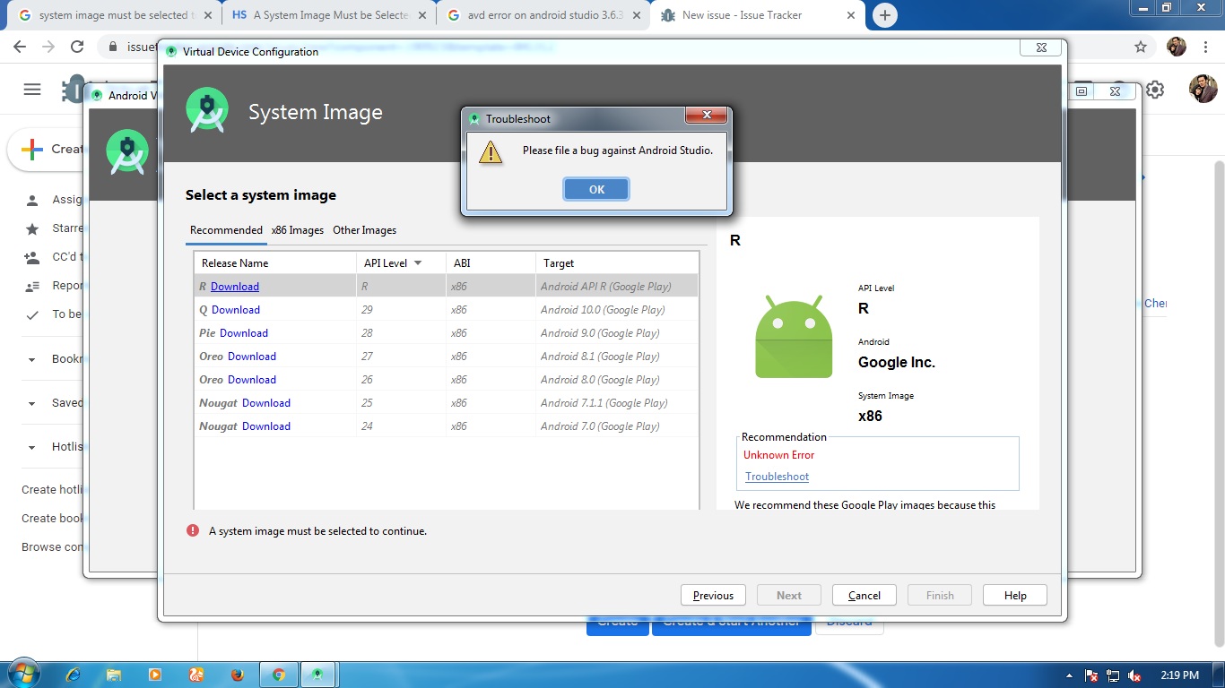Open the Troubleshoot link under Recommendation
1225x688 pixels.
point(777,477)
